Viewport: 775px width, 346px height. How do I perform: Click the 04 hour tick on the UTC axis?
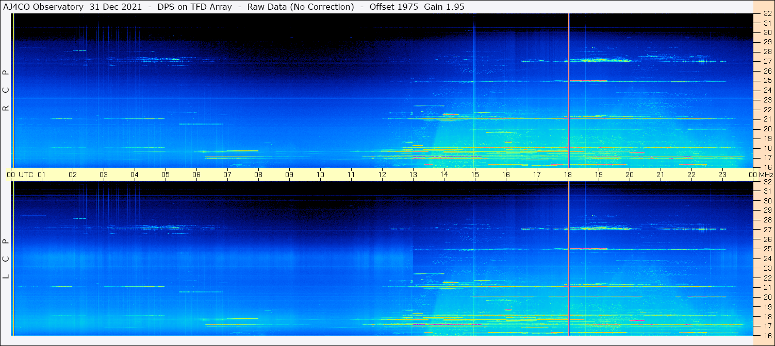pyautogui.click(x=135, y=175)
